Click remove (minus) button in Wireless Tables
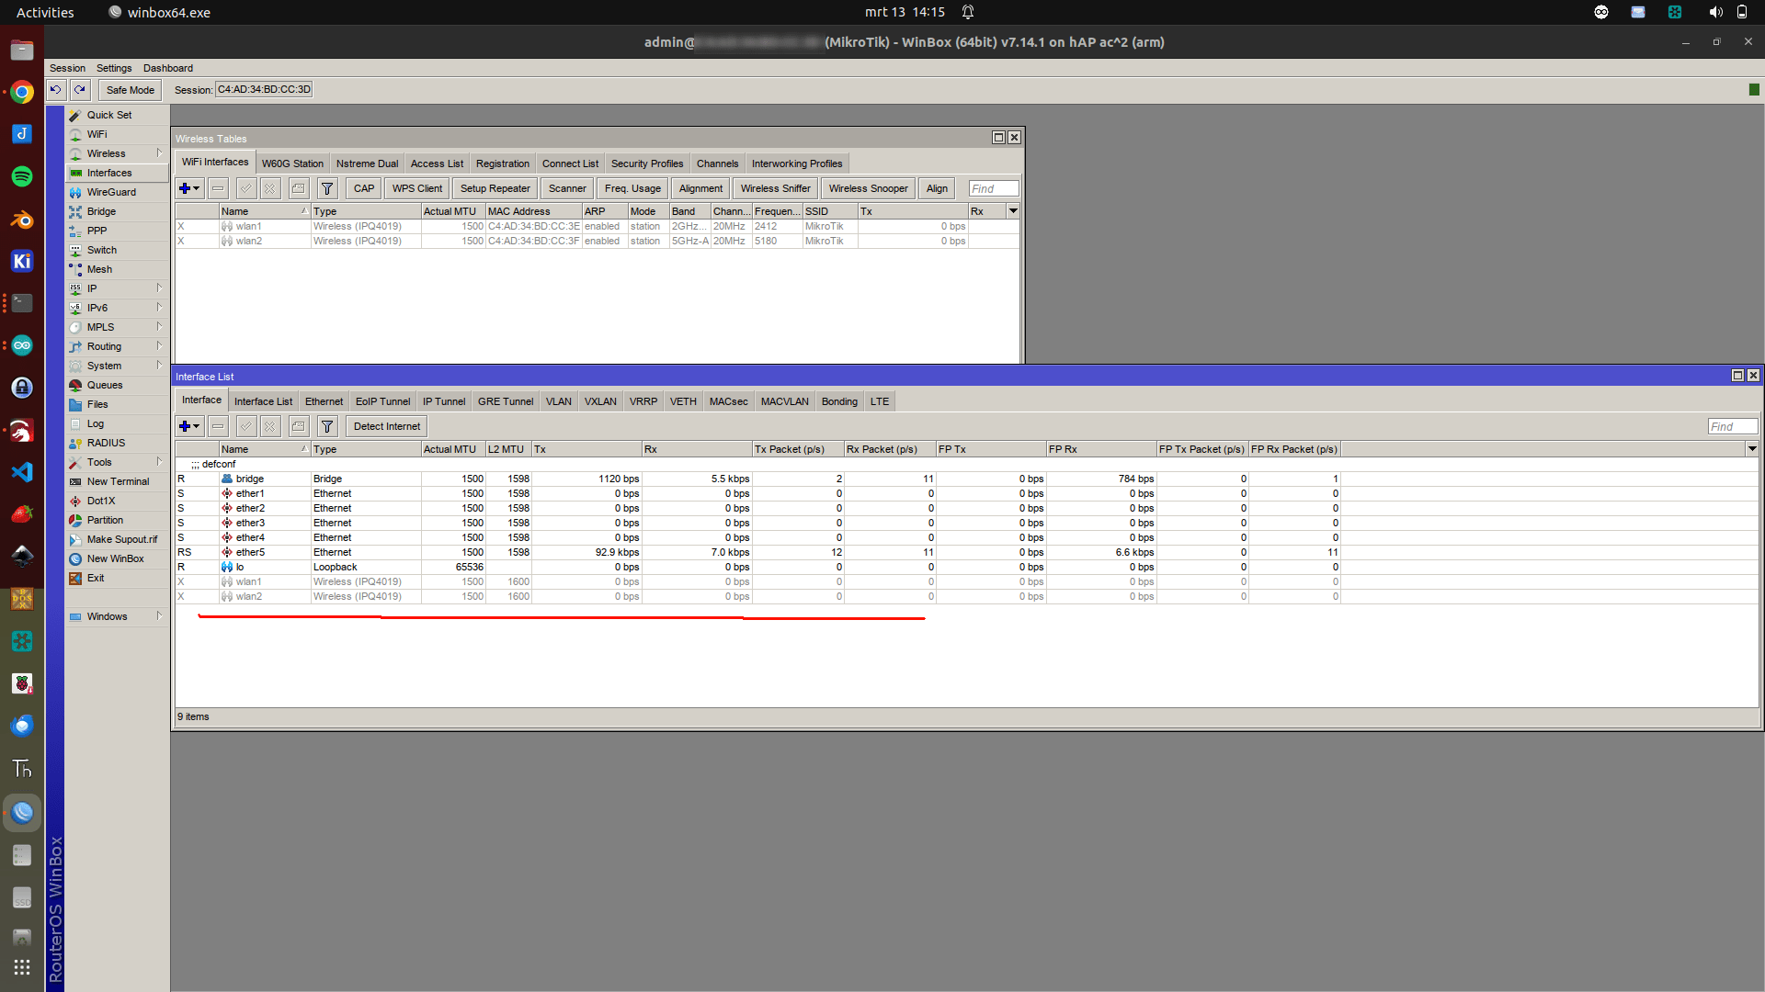The image size is (1765, 992). 218,188
